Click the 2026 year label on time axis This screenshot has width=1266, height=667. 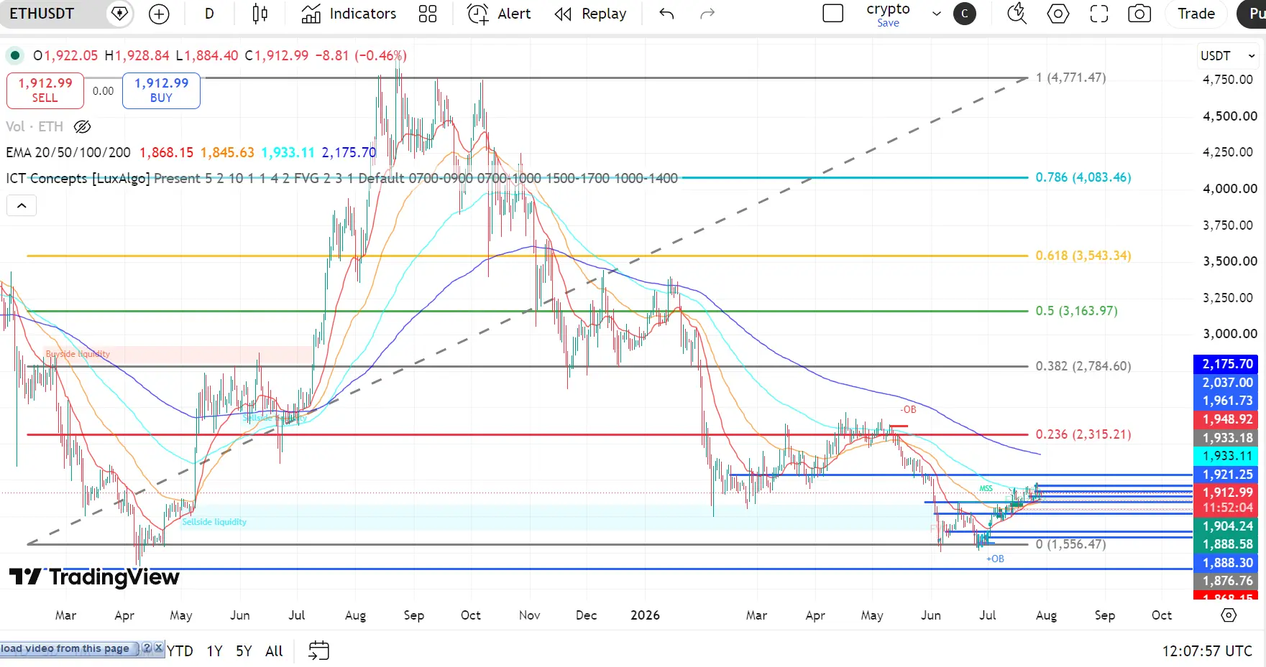(645, 615)
